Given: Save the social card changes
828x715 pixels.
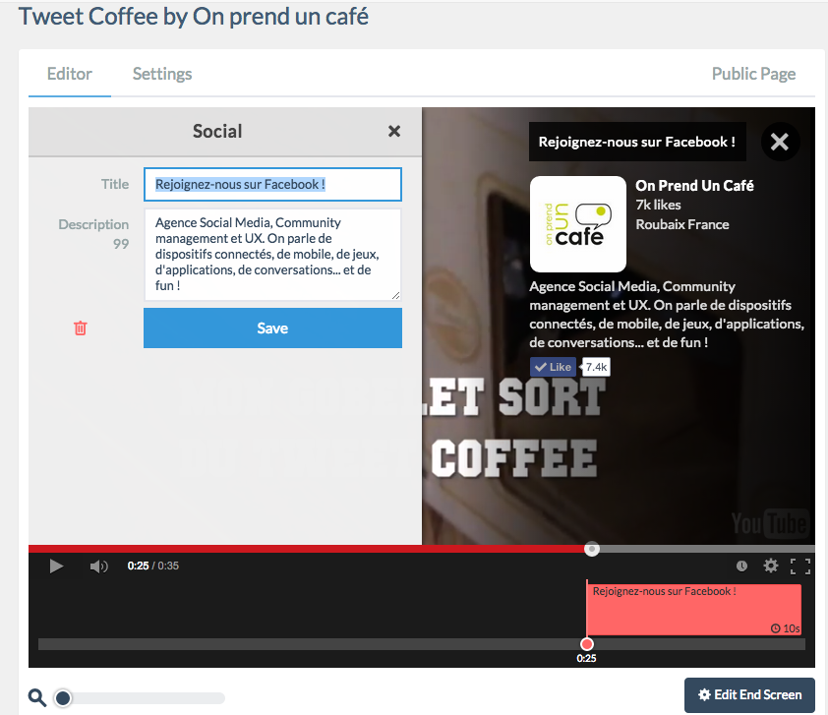Looking at the screenshot, I should pos(272,328).
